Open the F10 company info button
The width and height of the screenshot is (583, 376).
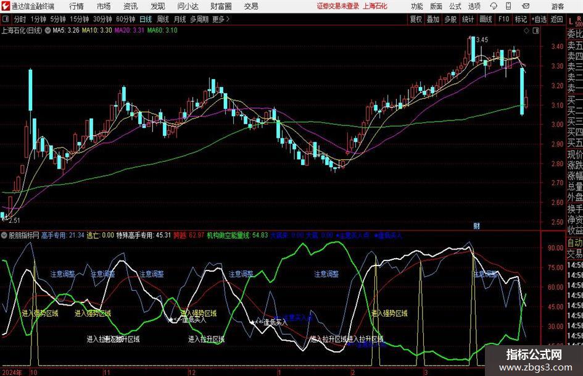(503, 19)
